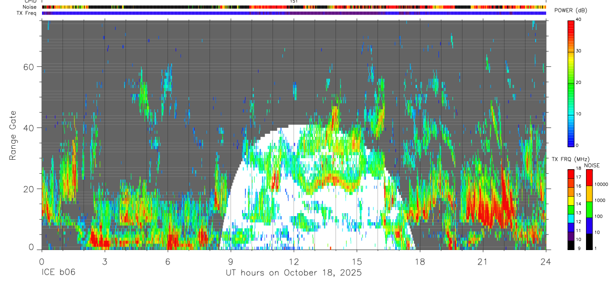This screenshot has height=283, width=614.
Task: Click the 40 label on POWER colorbar
Action: point(579,19)
